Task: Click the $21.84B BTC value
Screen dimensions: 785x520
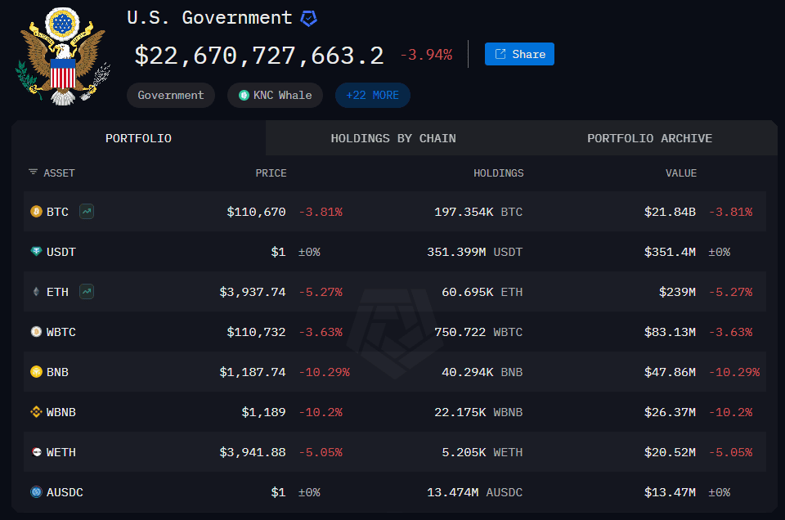Action: point(670,212)
